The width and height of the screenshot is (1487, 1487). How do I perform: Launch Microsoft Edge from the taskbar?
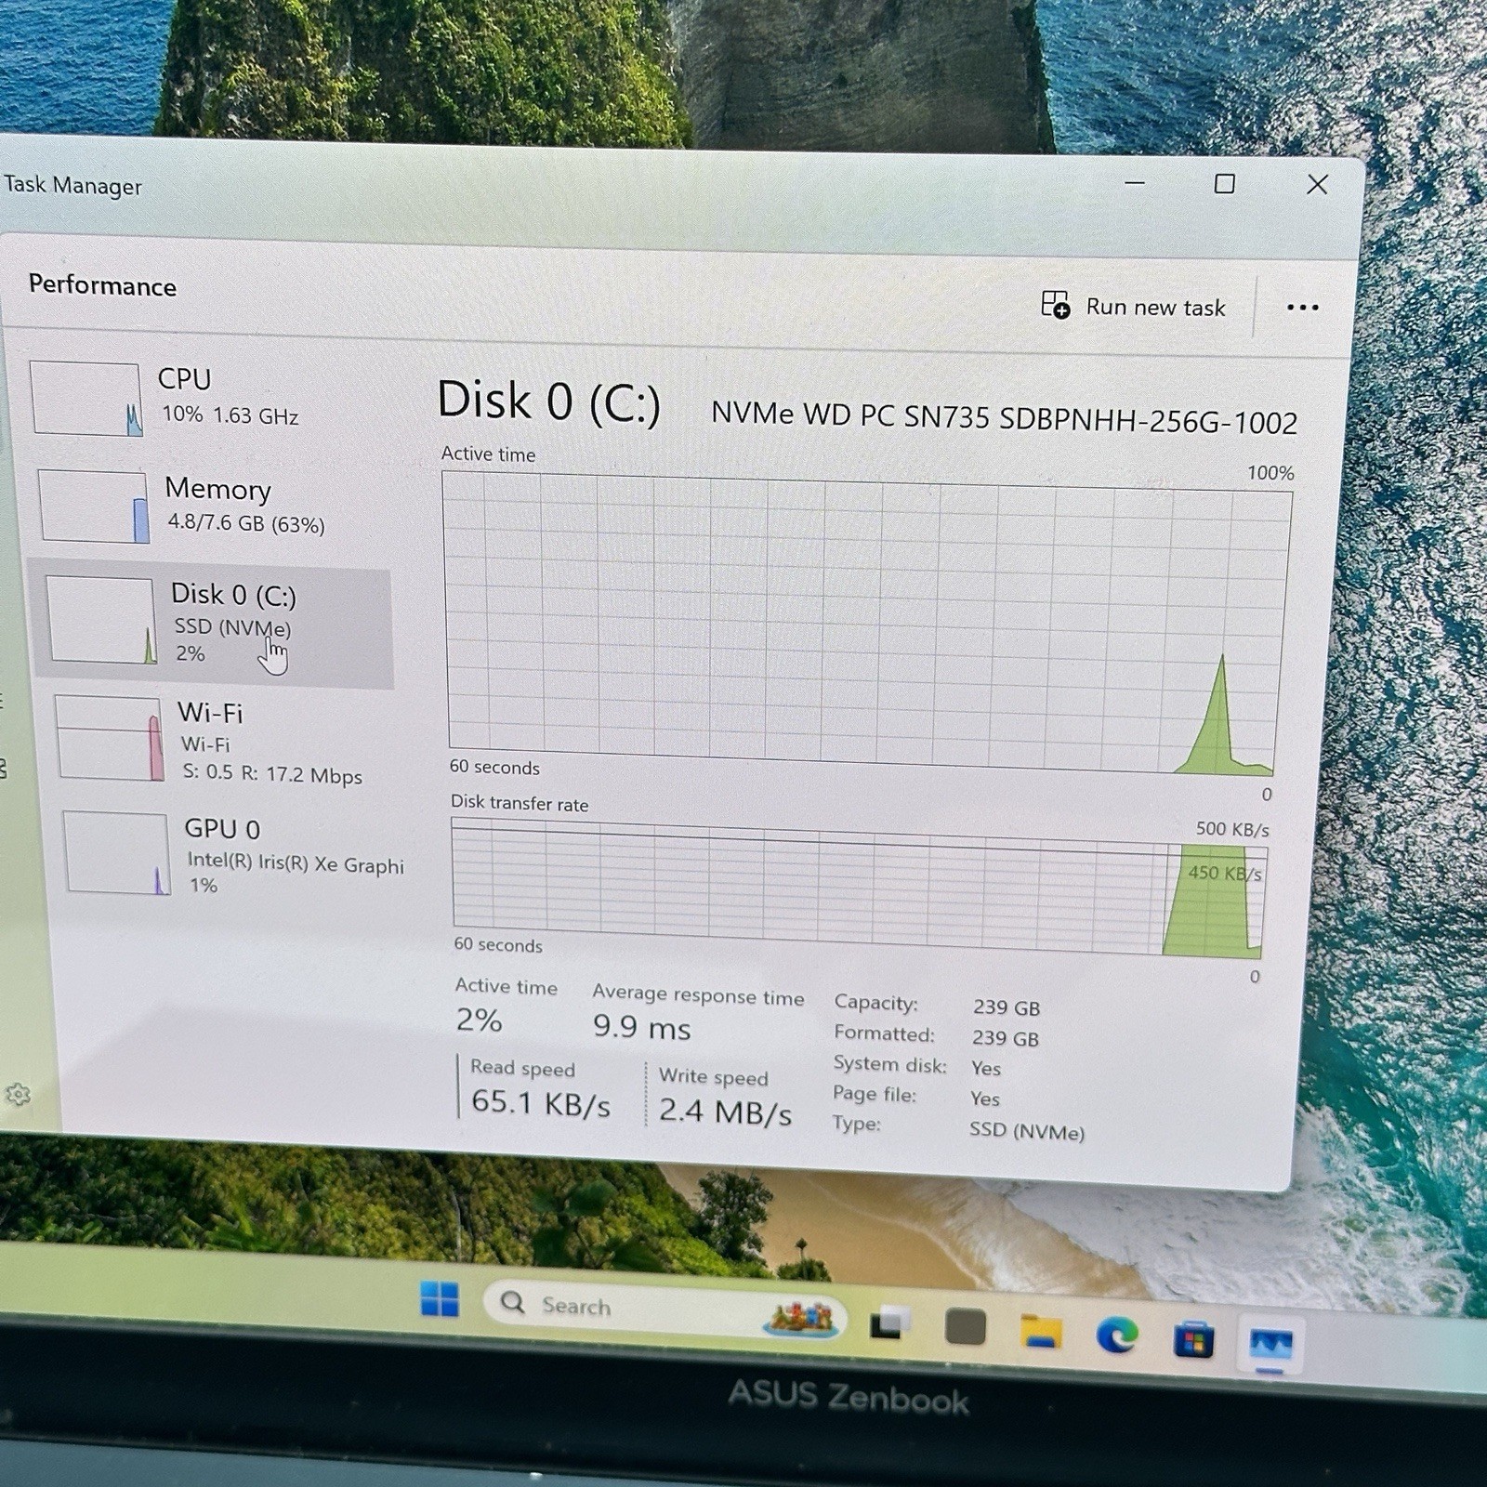(x=1116, y=1336)
